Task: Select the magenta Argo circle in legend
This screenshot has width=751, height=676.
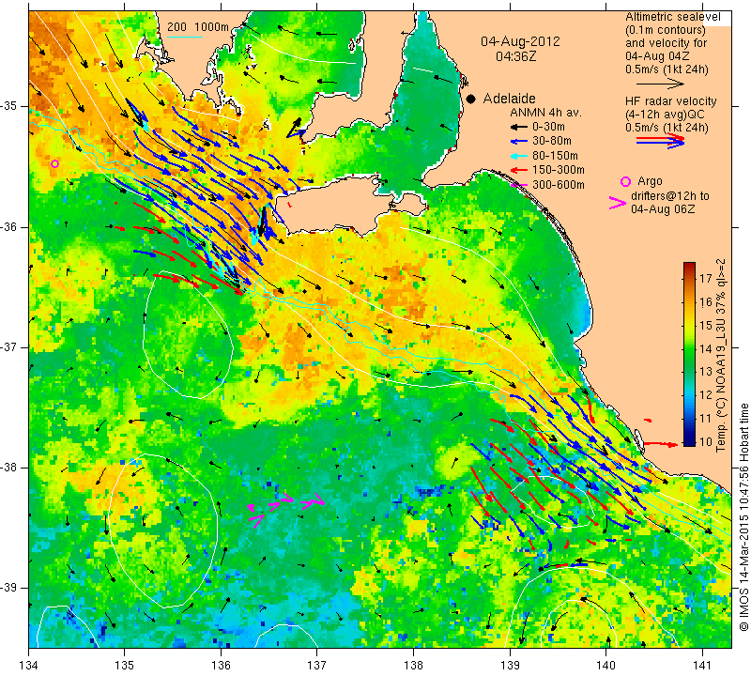Action: click(x=625, y=181)
